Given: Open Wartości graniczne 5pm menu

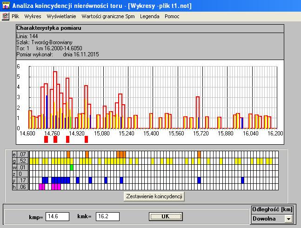Looking at the screenshot, I should 108,16.
